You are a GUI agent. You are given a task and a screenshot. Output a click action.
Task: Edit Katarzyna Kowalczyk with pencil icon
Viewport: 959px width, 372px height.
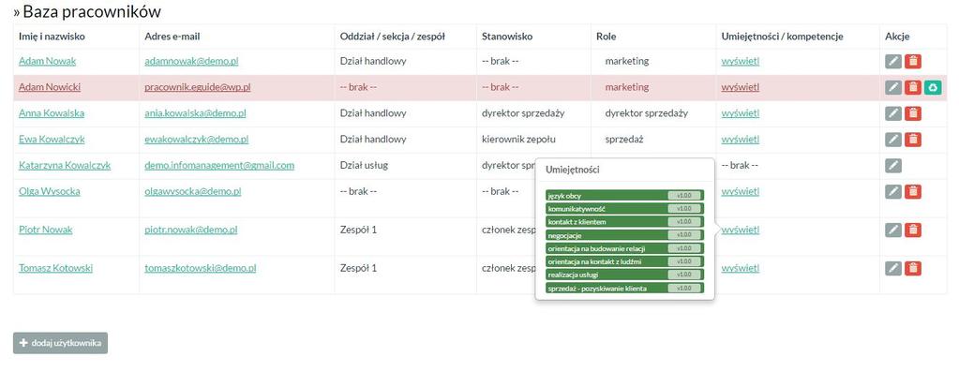[893, 166]
